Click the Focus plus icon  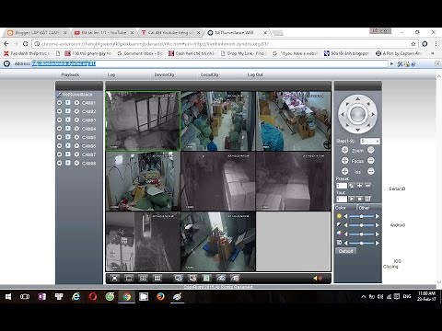coord(344,161)
